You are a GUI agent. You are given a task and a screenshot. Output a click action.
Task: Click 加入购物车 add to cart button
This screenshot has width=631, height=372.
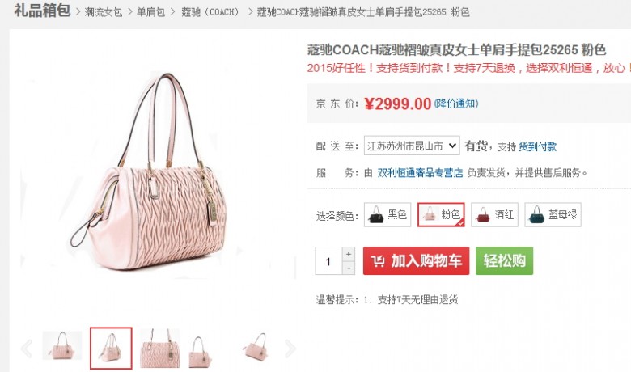coord(416,261)
